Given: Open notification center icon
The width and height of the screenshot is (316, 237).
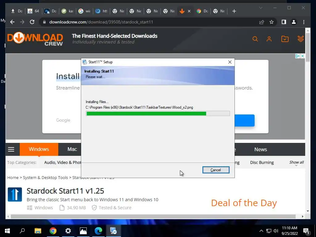Looking at the screenshot, I should (x=306, y=231).
